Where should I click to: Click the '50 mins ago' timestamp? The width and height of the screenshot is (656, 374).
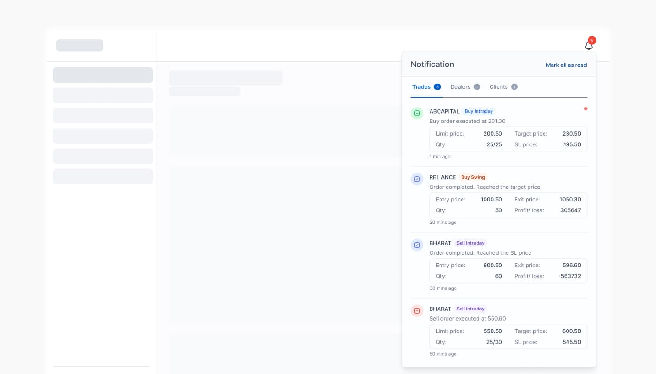click(x=443, y=354)
